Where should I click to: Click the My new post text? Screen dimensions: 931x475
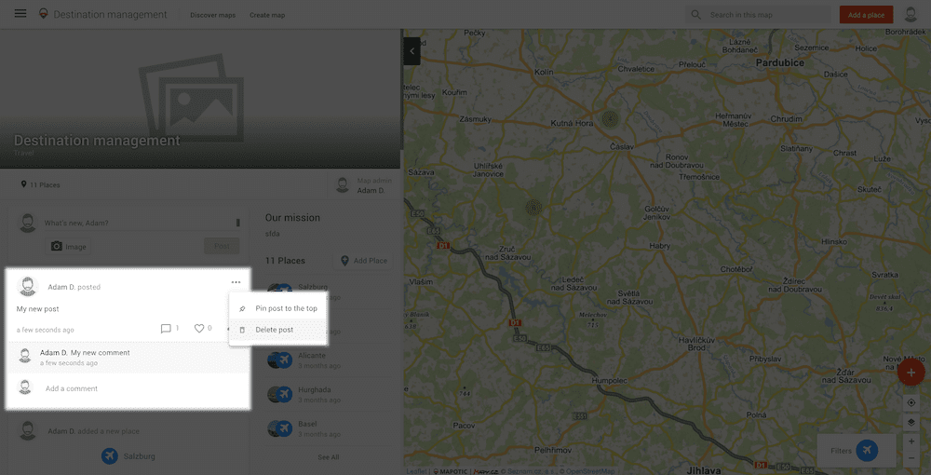[37, 309]
